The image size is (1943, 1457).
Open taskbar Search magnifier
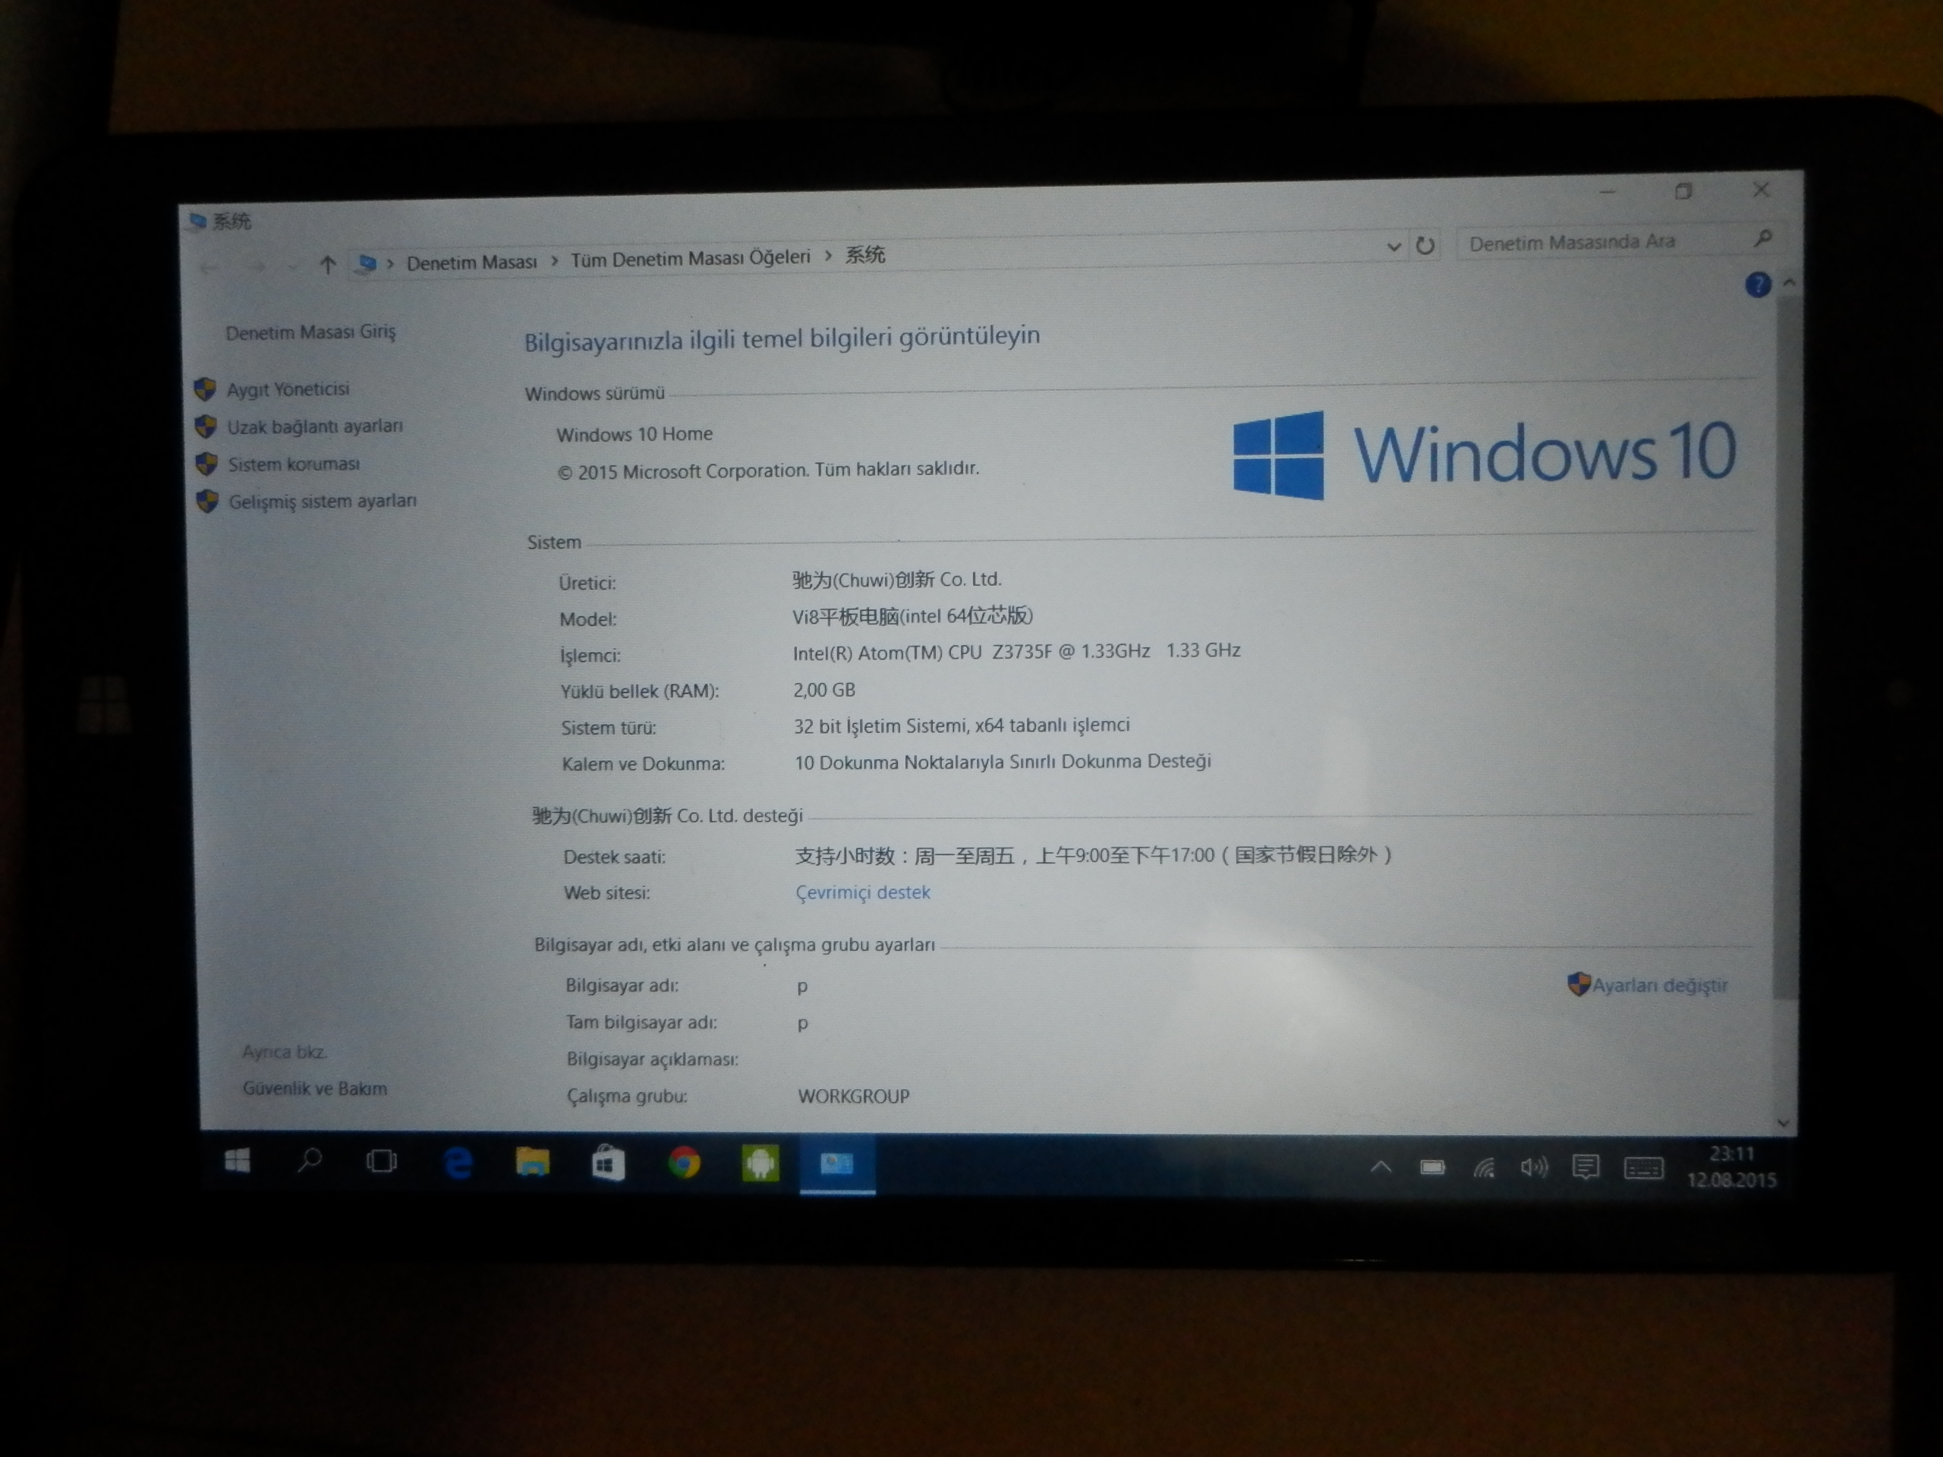pos(309,1161)
